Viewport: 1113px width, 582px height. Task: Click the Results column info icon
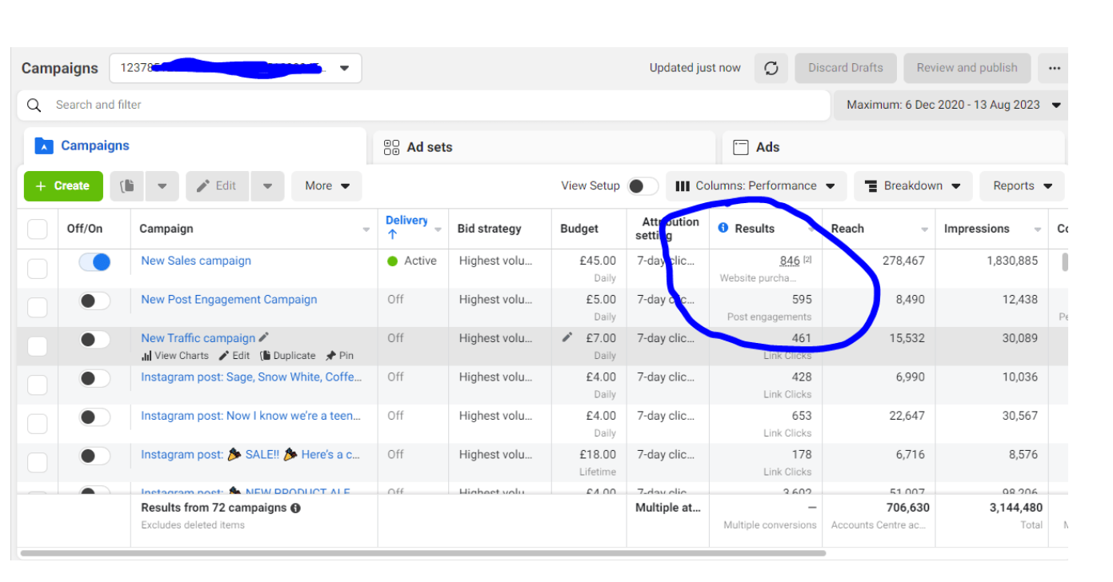click(723, 229)
